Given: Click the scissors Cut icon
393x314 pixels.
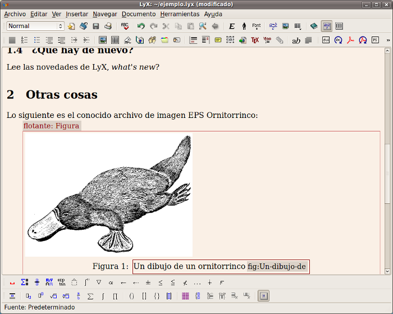Looking at the screenshot, I should coord(166,26).
